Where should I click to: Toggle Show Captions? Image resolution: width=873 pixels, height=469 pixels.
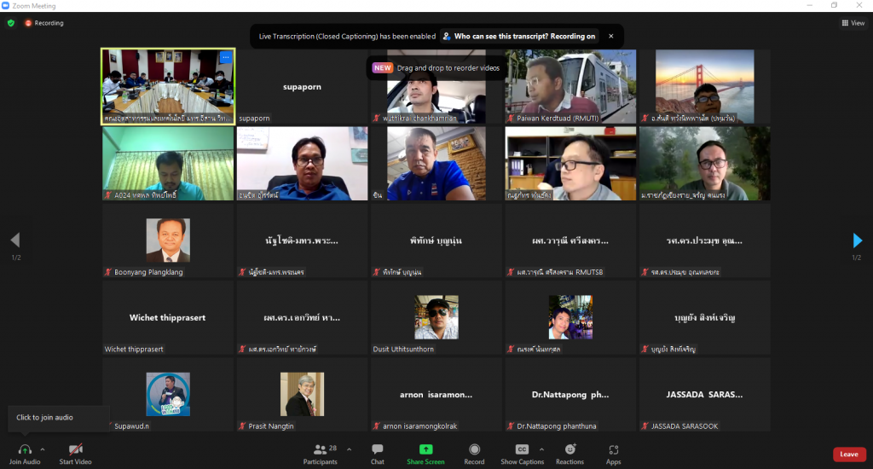tap(522, 449)
